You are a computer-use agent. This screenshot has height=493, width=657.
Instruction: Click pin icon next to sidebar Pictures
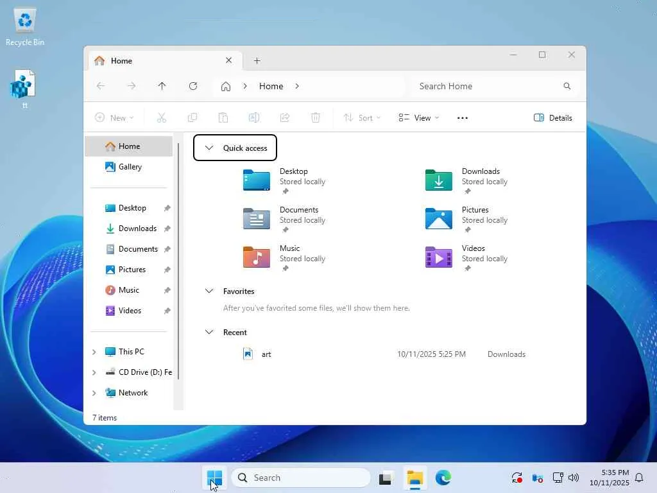point(167,270)
